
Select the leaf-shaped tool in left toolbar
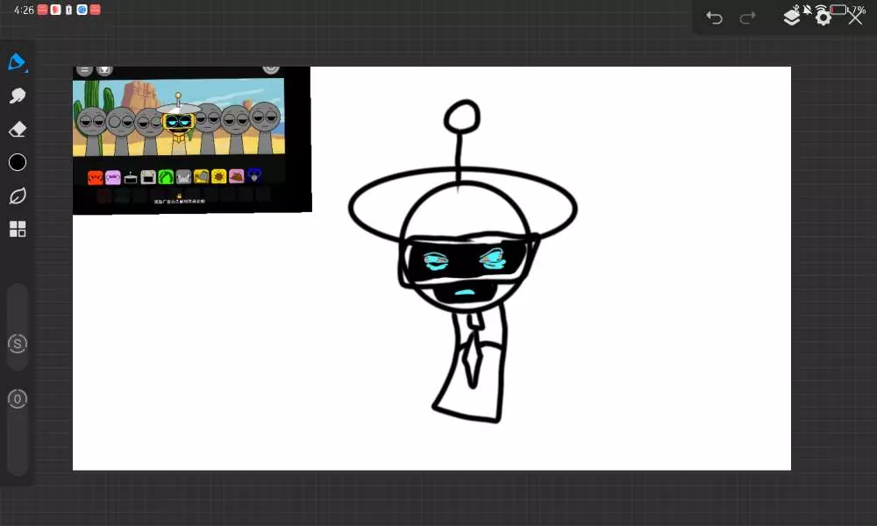18,196
